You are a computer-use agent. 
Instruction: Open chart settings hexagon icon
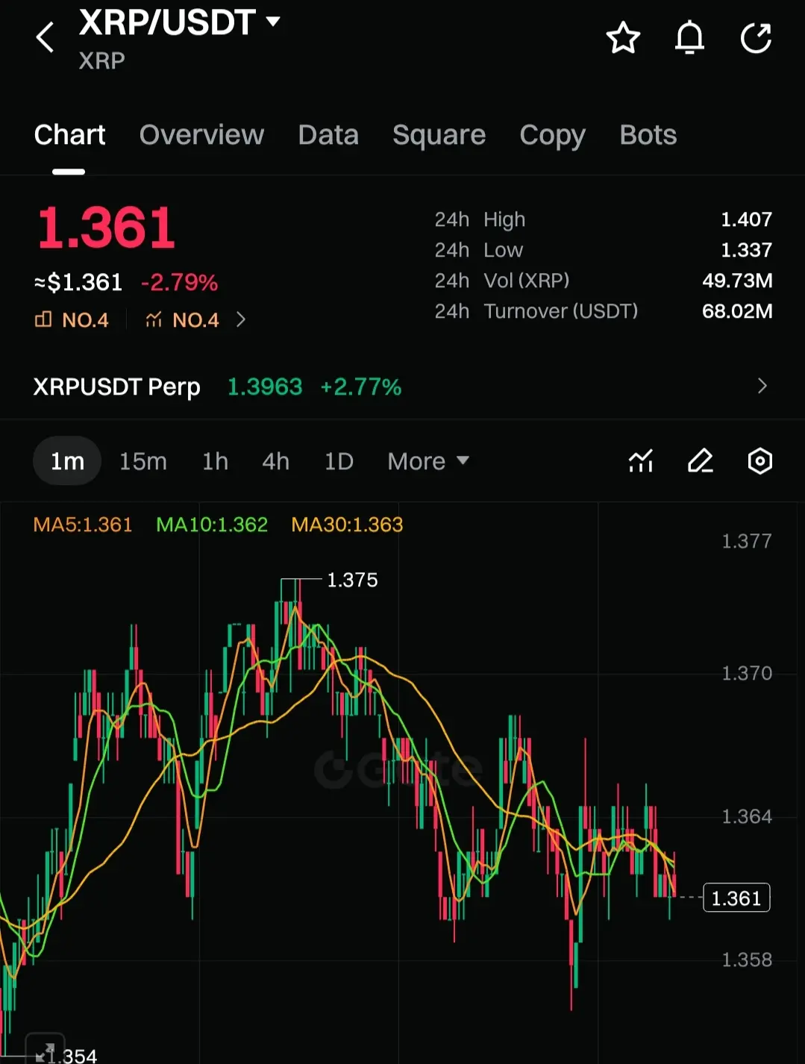pos(759,461)
